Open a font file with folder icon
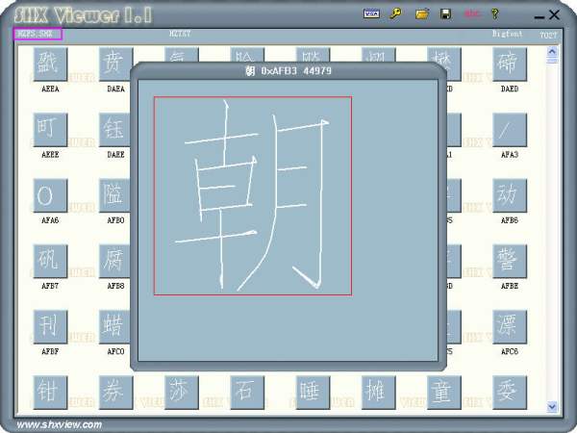Viewport: 577px width, 433px height. (422, 14)
